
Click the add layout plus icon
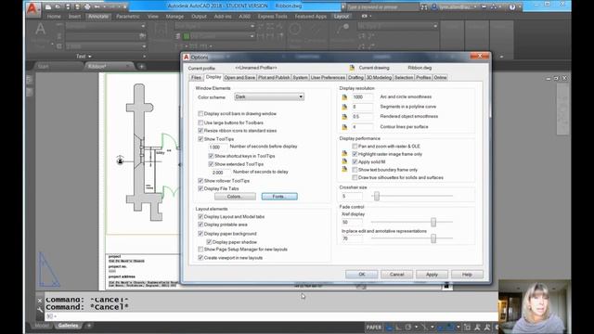click(x=89, y=326)
